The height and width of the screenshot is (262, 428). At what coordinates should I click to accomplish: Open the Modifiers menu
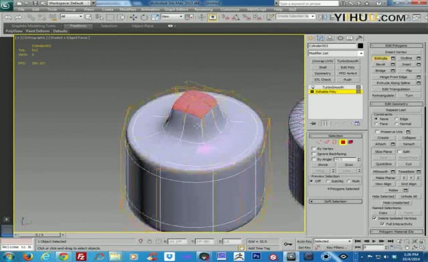(x=128, y=10)
